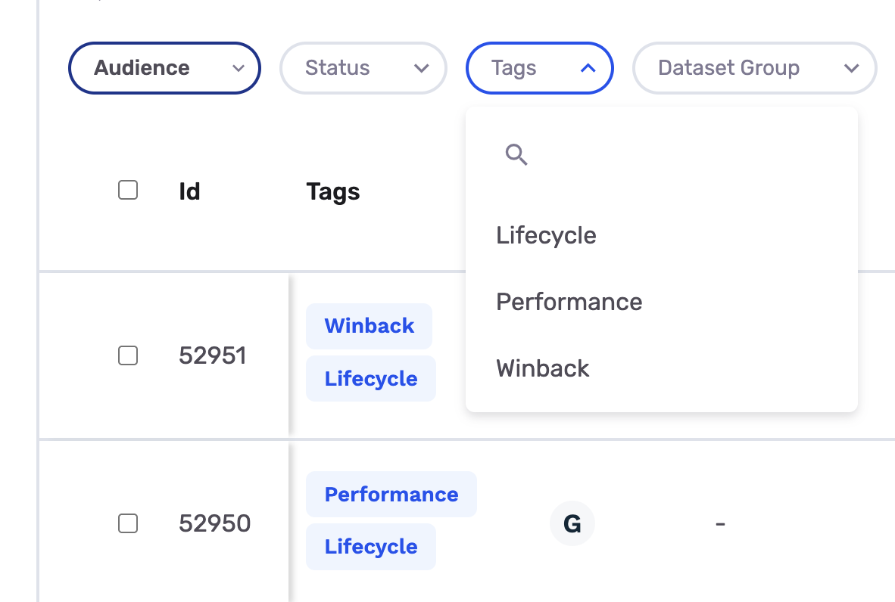Image resolution: width=895 pixels, height=602 pixels.
Task: Open the Audience filter dropdown
Action: pyautogui.click(x=164, y=68)
